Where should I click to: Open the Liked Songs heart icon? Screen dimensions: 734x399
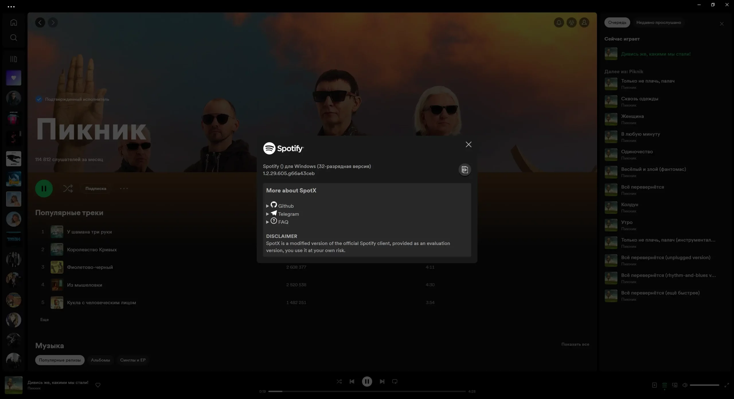pos(13,78)
